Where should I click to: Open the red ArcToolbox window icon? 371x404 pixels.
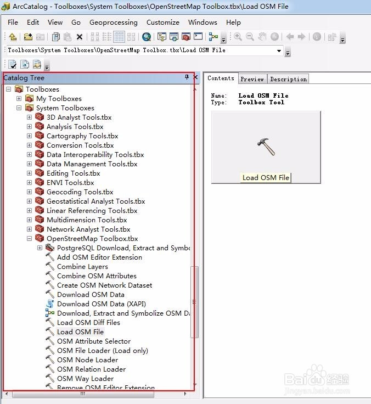click(x=186, y=37)
